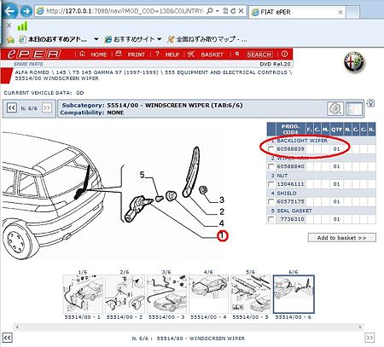This screenshot has width=384, height=347.
Task: Expand the favorites bar dropdown arrow next to 本日のおすすめ
Action: [96, 39]
